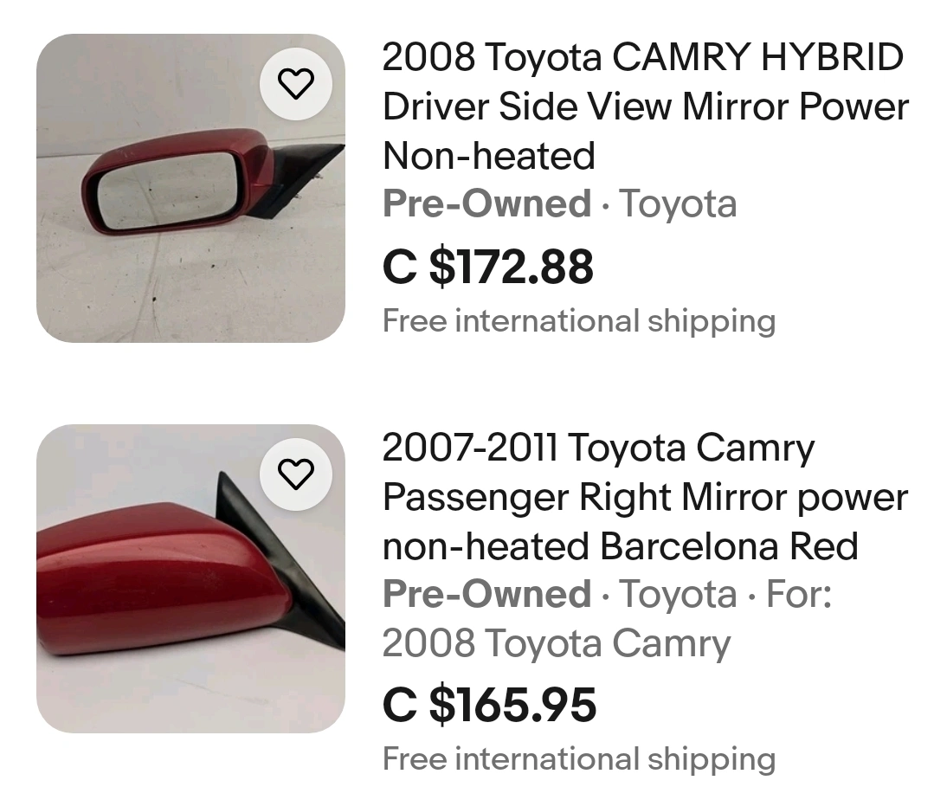Click the "2008 Toyota Camry" compatibility text
Viewport: 934px width, 787px height.
[x=556, y=644]
